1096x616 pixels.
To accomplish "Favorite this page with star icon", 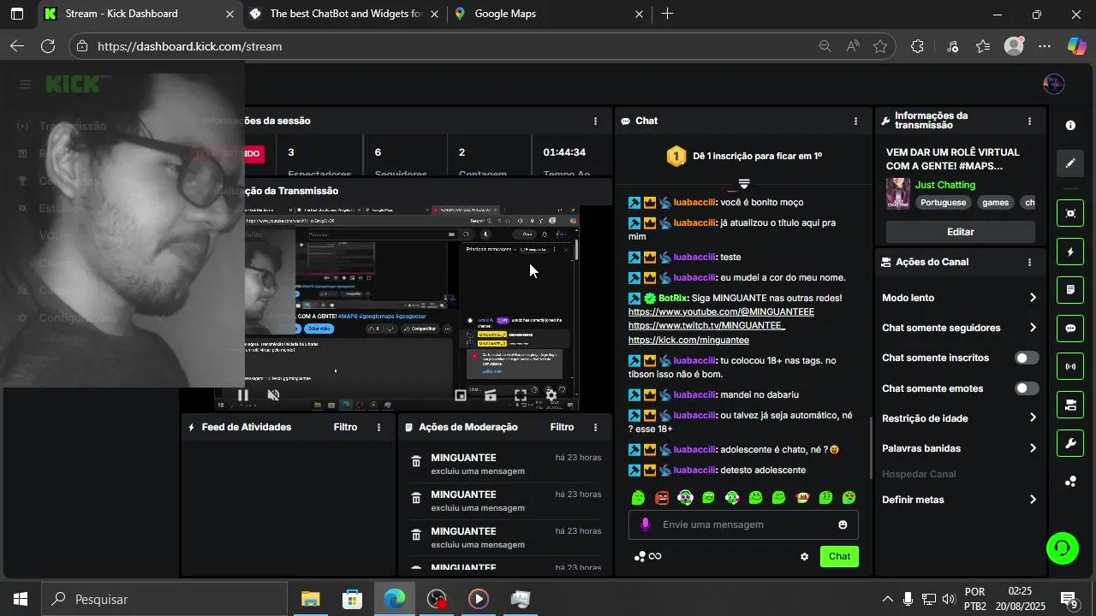I will (x=880, y=46).
